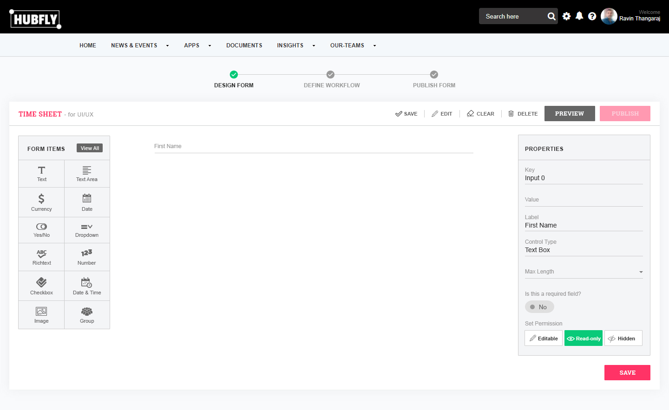Add a Date form item
The width and height of the screenshot is (669, 410).
pyautogui.click(x=87, y=202)
